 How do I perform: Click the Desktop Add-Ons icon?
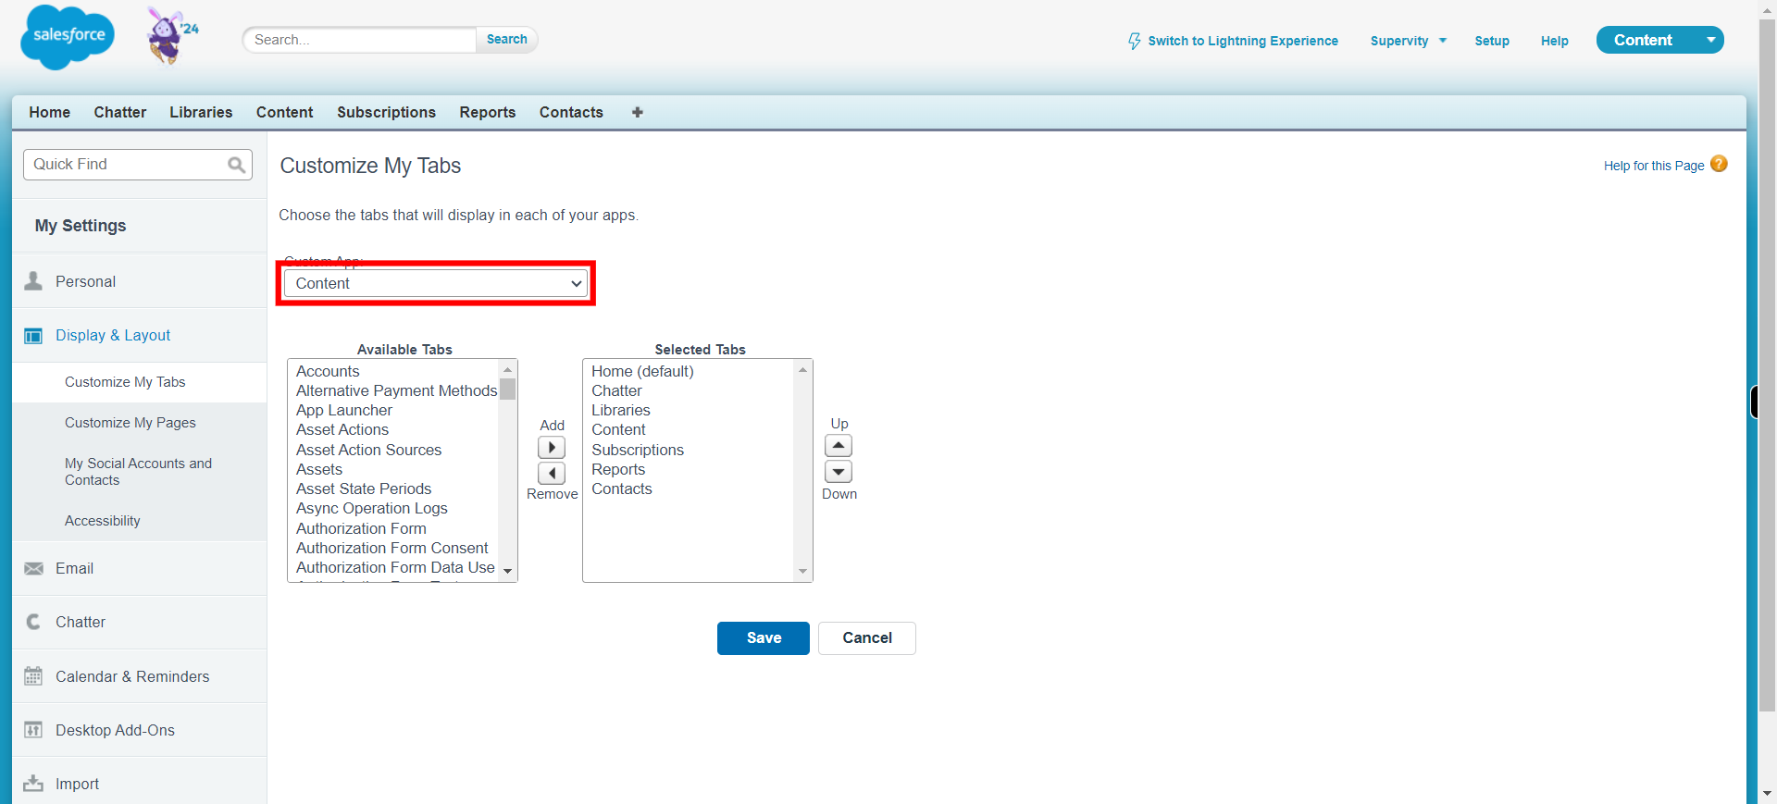pos(33,730)
